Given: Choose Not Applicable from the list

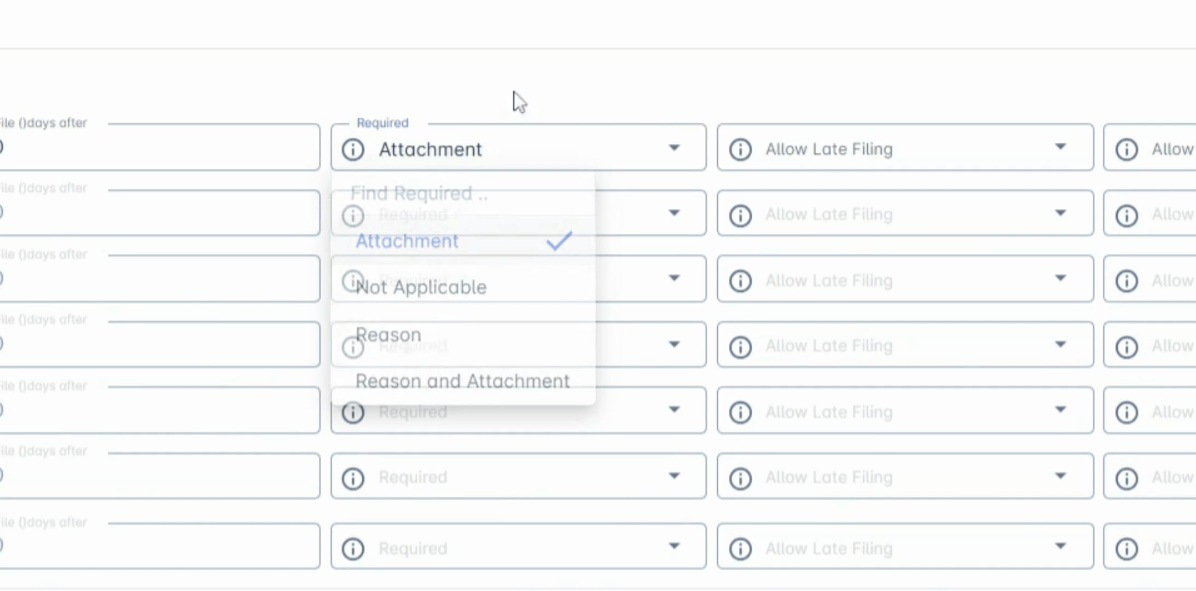Looking at the screenshot, I should [421, 287].
